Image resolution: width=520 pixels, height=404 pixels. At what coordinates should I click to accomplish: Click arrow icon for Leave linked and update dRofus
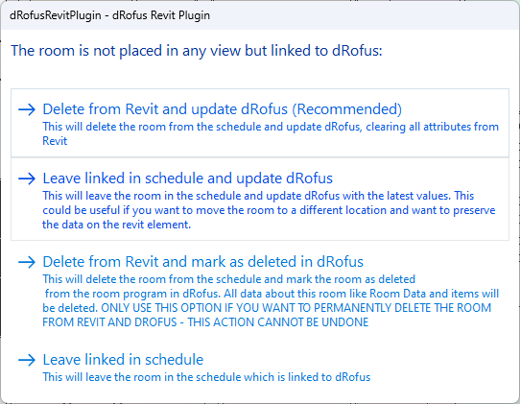click(x=27, y=178)
